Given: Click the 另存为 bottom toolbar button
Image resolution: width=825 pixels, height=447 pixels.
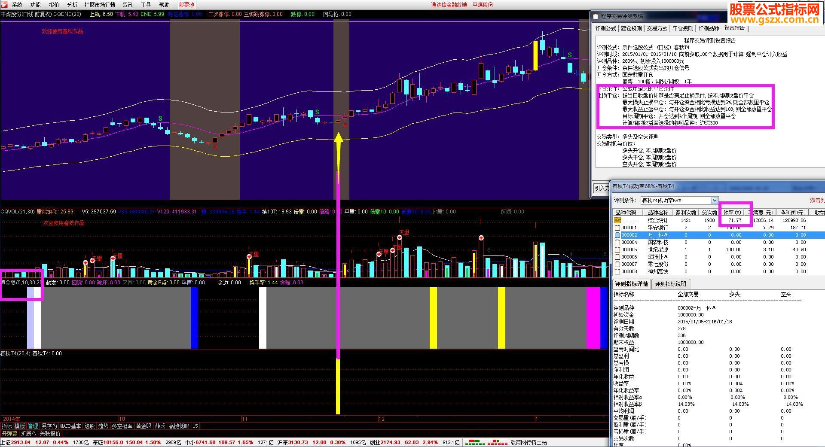Looking at the screenshot, I should pos(49,426).
